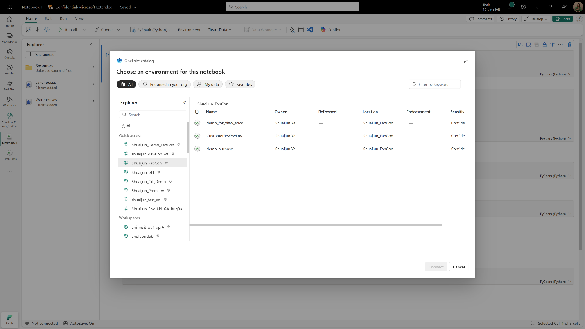Screen dimensions: 585x329
Task: Expand the dialog with the expand icon
Action: 465,61
